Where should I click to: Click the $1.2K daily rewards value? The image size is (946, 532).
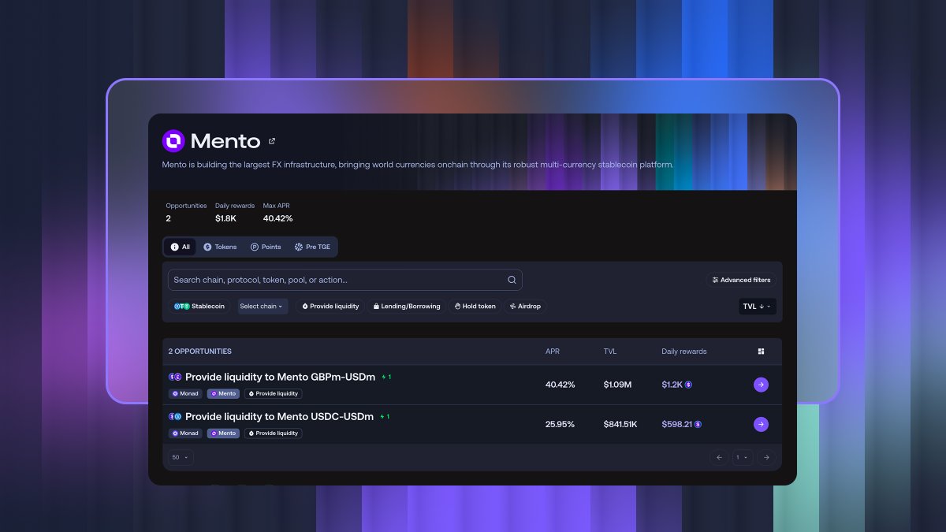(672, 385)
